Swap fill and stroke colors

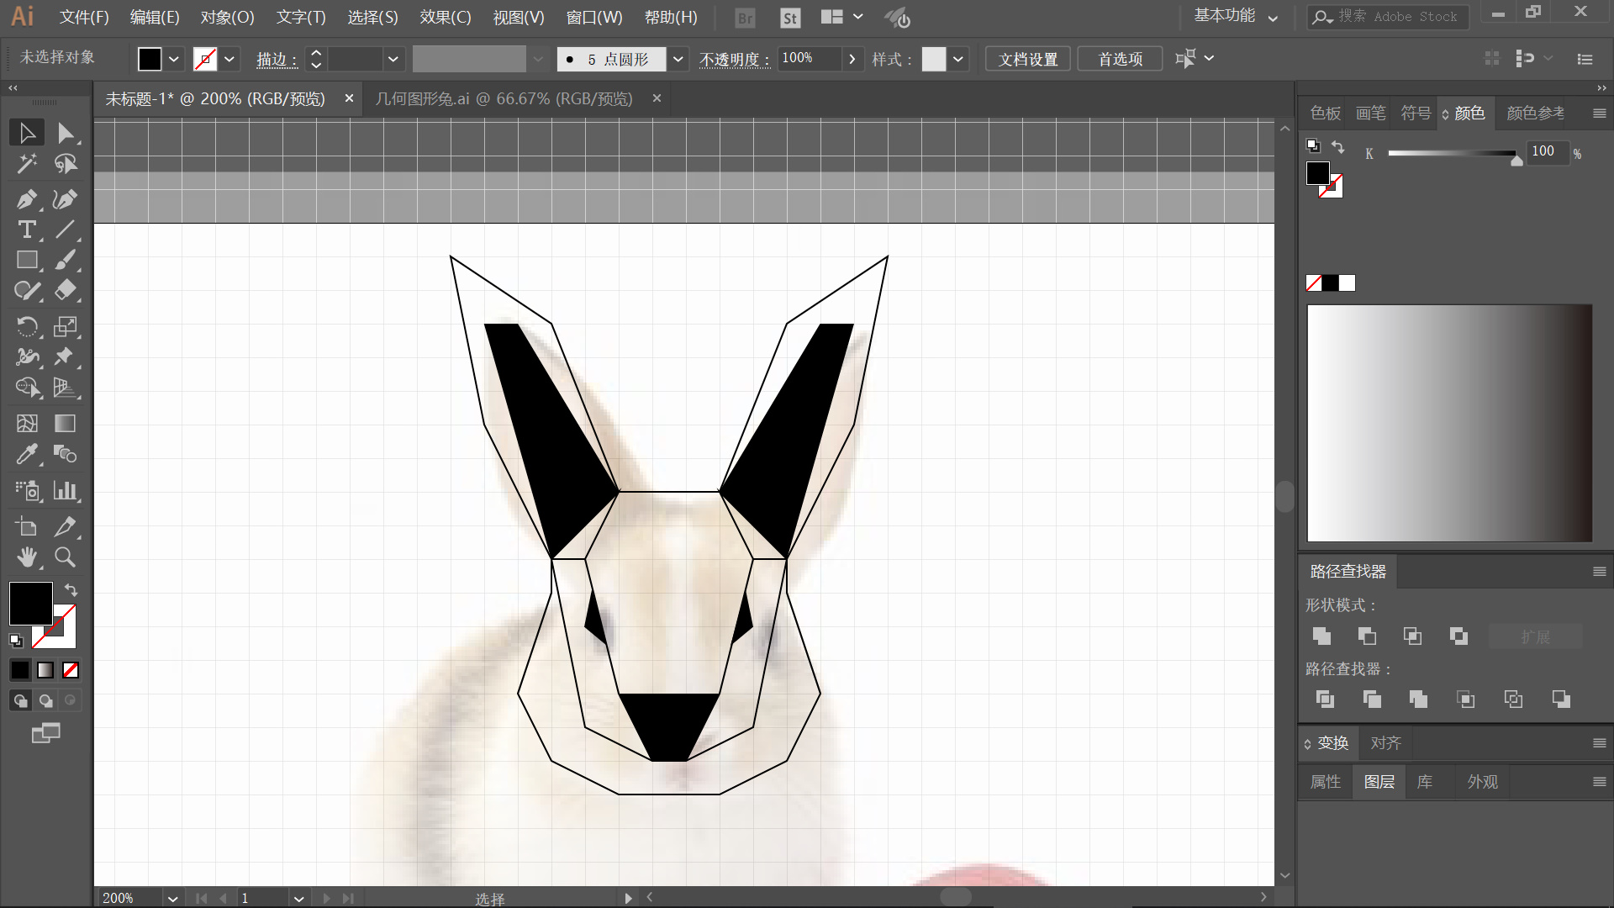[71, 590]
